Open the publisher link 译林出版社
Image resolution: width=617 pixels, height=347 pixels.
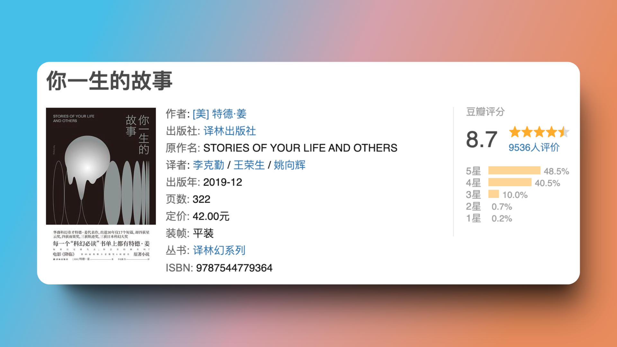[229, 131]
